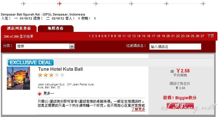The image size is (220, 117).
Task: Go to results page 2
Action: 93,36
